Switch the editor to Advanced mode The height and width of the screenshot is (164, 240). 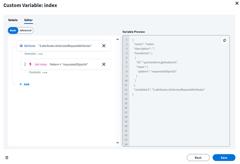pos(25,31)
